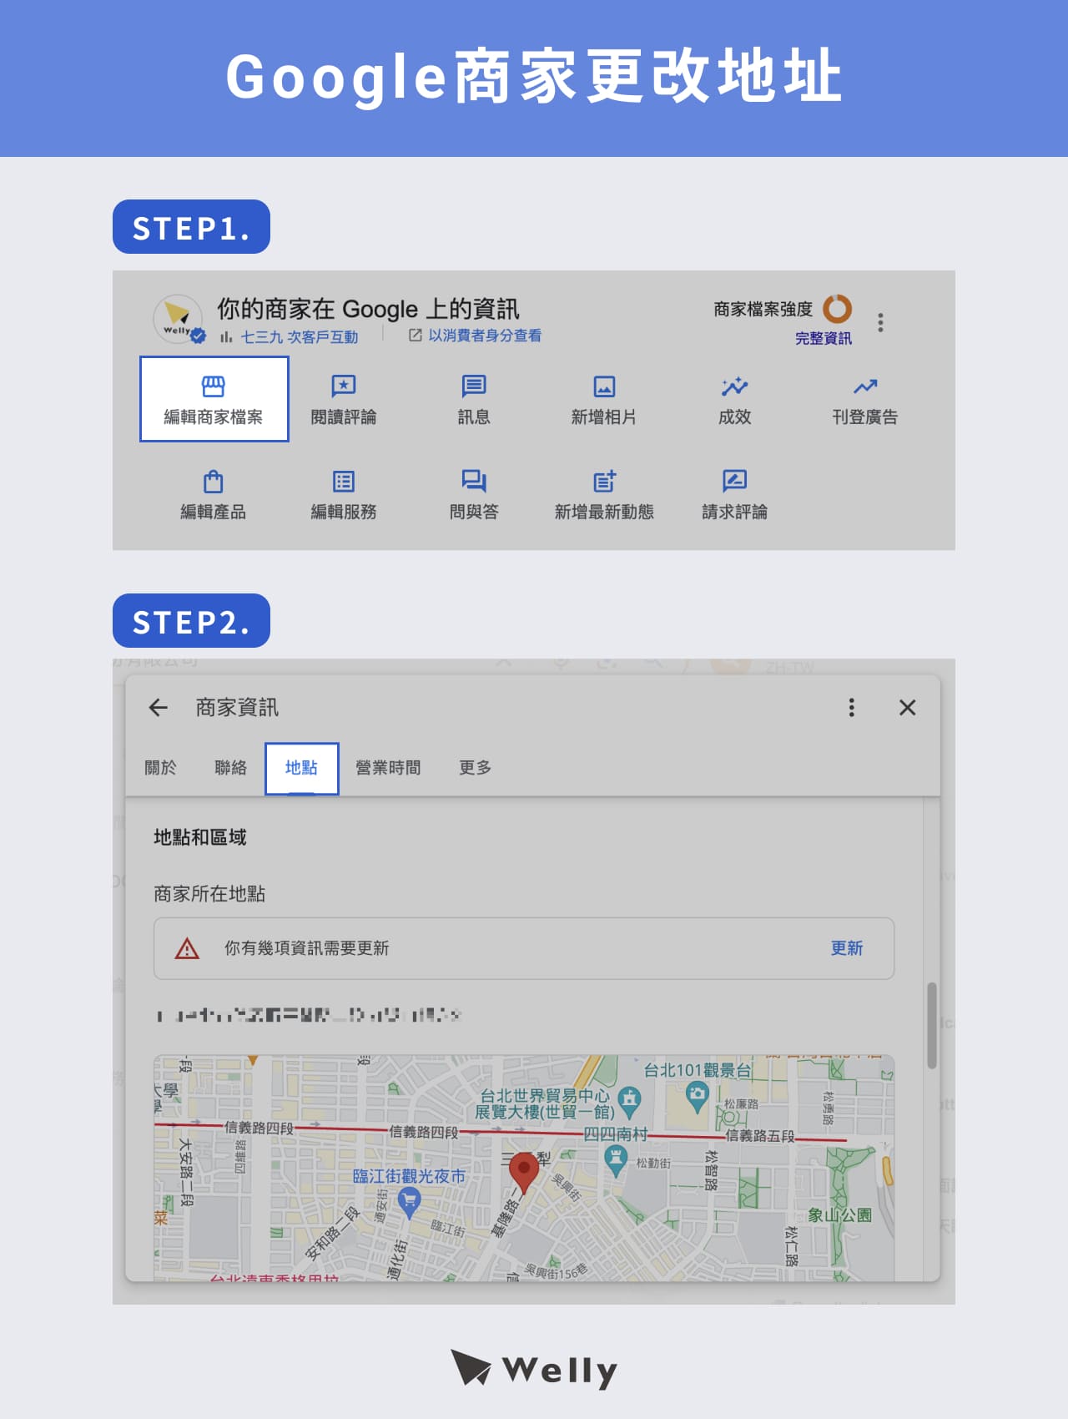Click 象山公園 label on map
Image resolution: width=1068 pixels, height=1419 pixels.
[839, 1214]
